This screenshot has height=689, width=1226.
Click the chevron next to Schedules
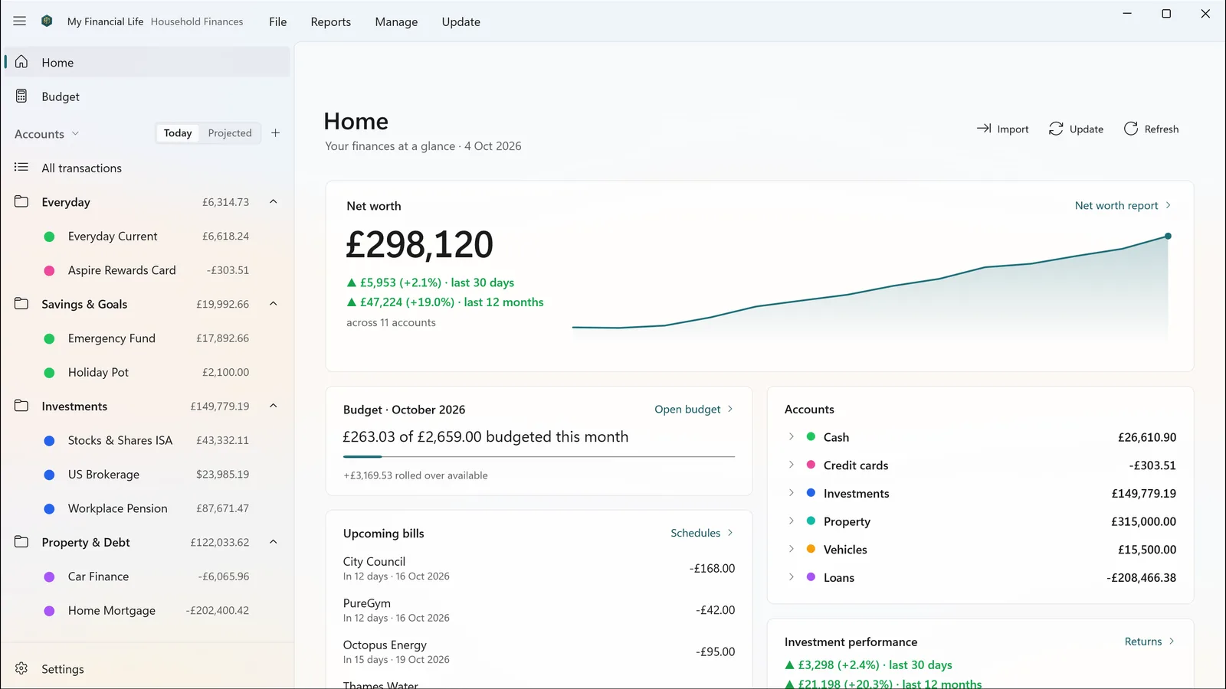(730, 533)
